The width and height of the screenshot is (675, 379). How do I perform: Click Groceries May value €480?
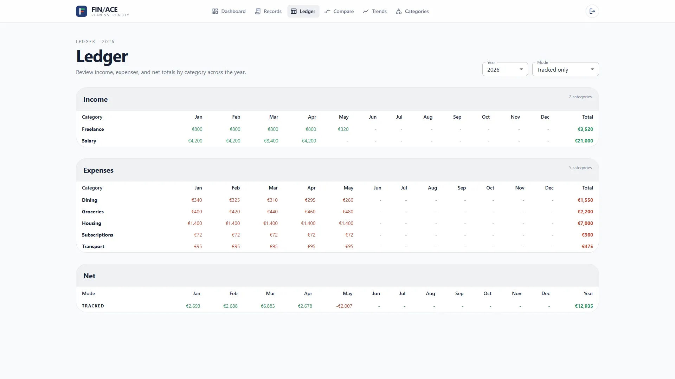coord(348,212)
